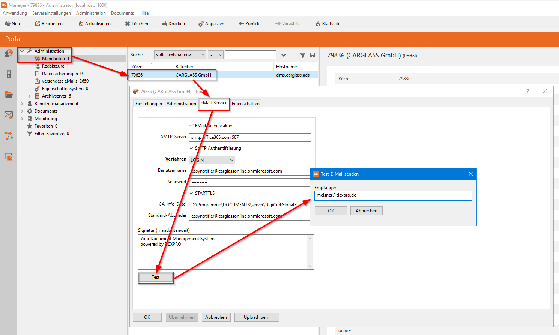Click the Aktualisieren refresh icon
The image size is (559, 335).
click(x=81, y=24)
